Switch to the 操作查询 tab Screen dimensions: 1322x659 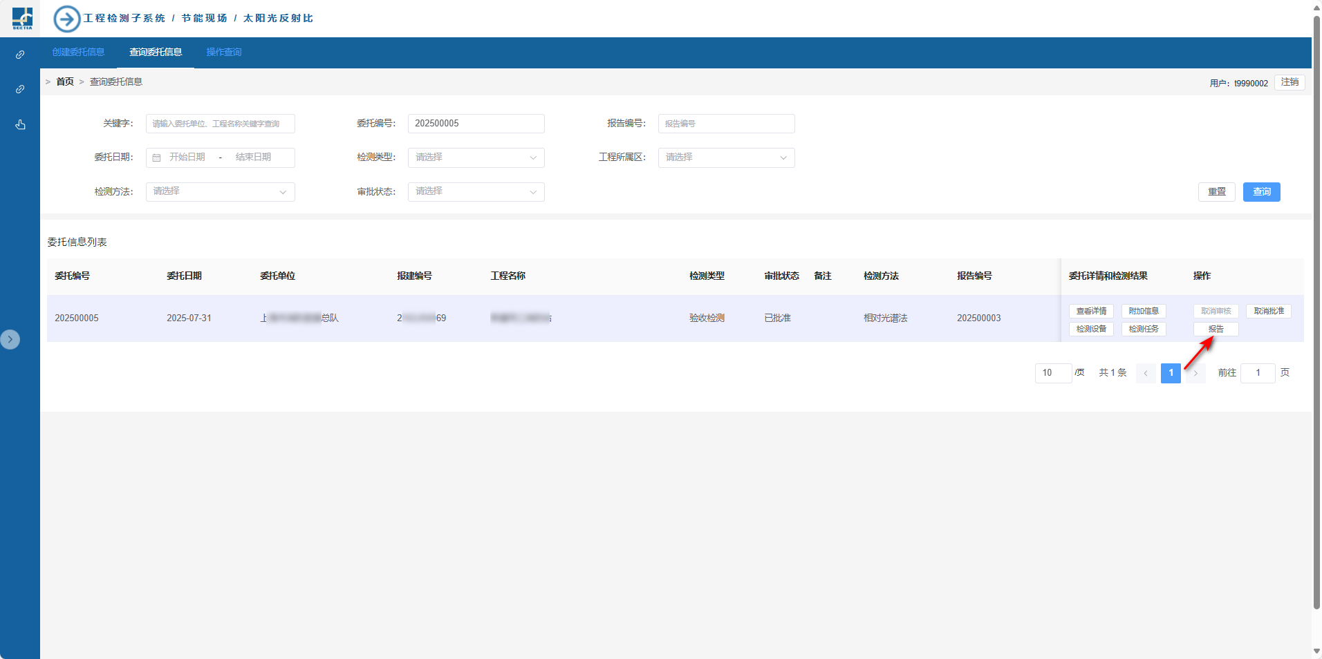click(224, 52)
